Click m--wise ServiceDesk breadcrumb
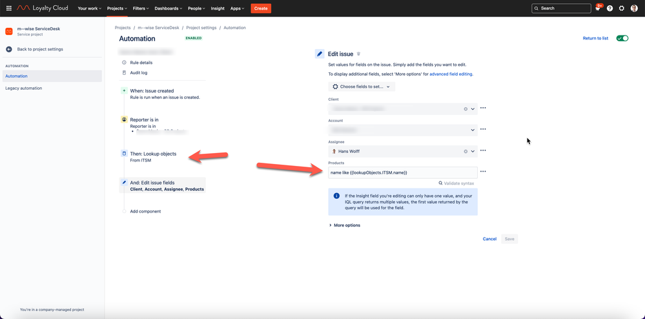The image size is (645, 319). (x=158, y=28)
